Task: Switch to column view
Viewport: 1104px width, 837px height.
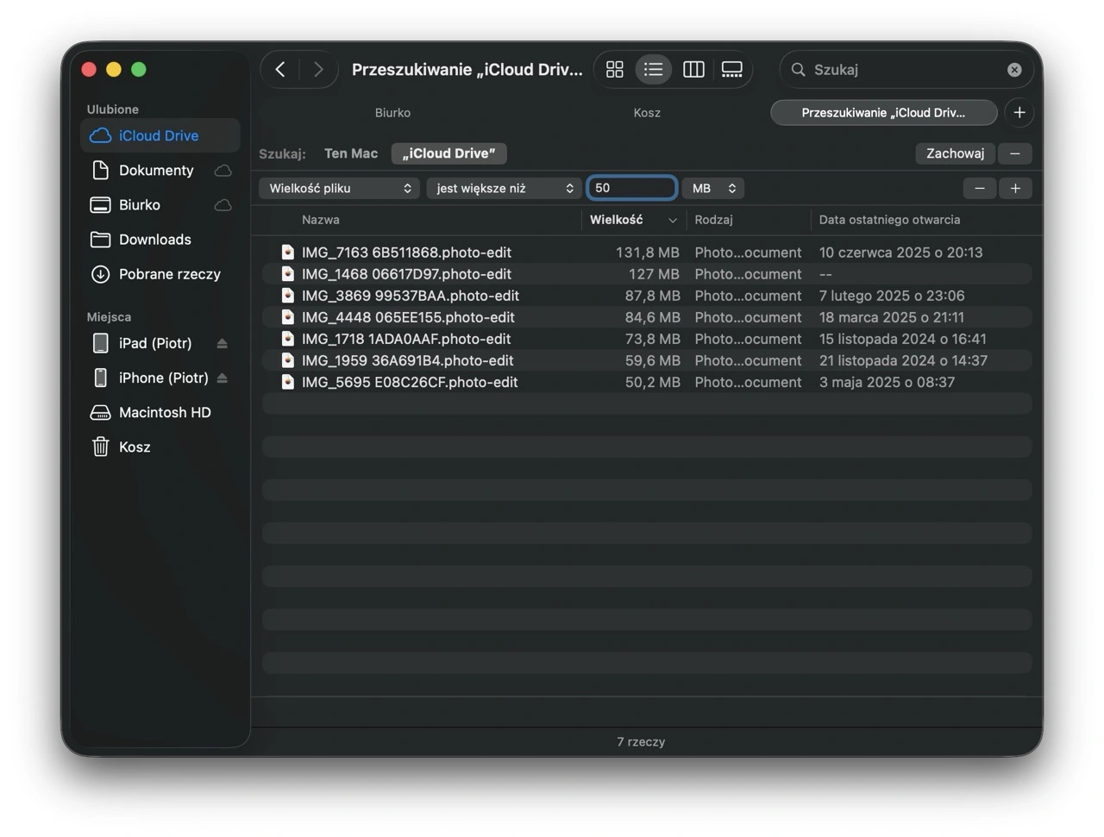Action: point(693,70)
